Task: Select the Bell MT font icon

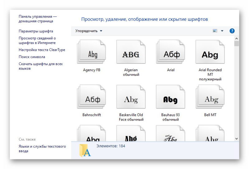Action: tap(210, 97)
